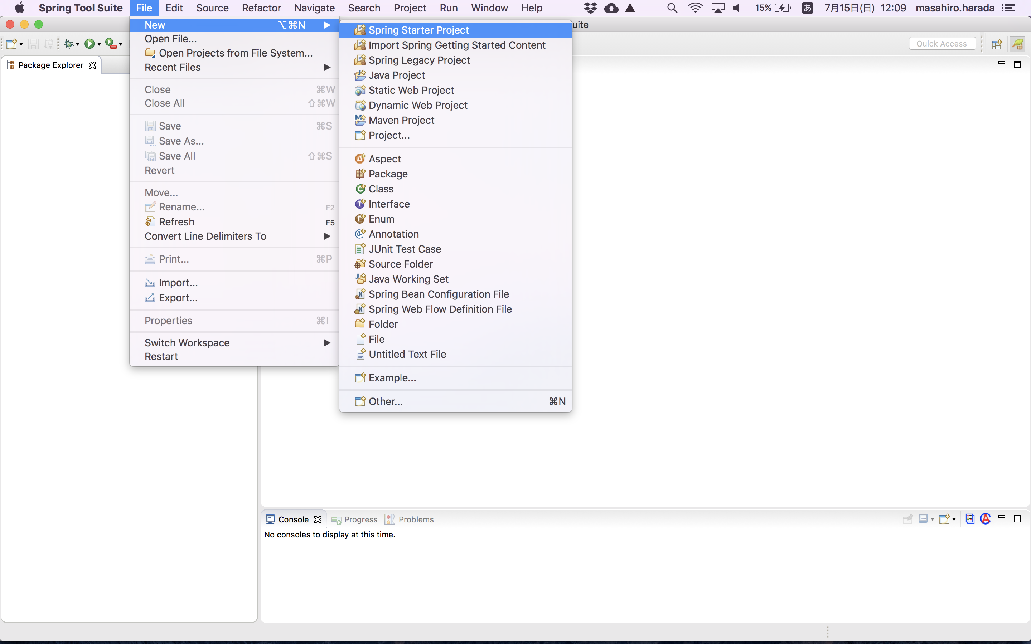1031x644 pixels.
Task: Open the New toolbar dropdown arrow
Action: [21, 44]
